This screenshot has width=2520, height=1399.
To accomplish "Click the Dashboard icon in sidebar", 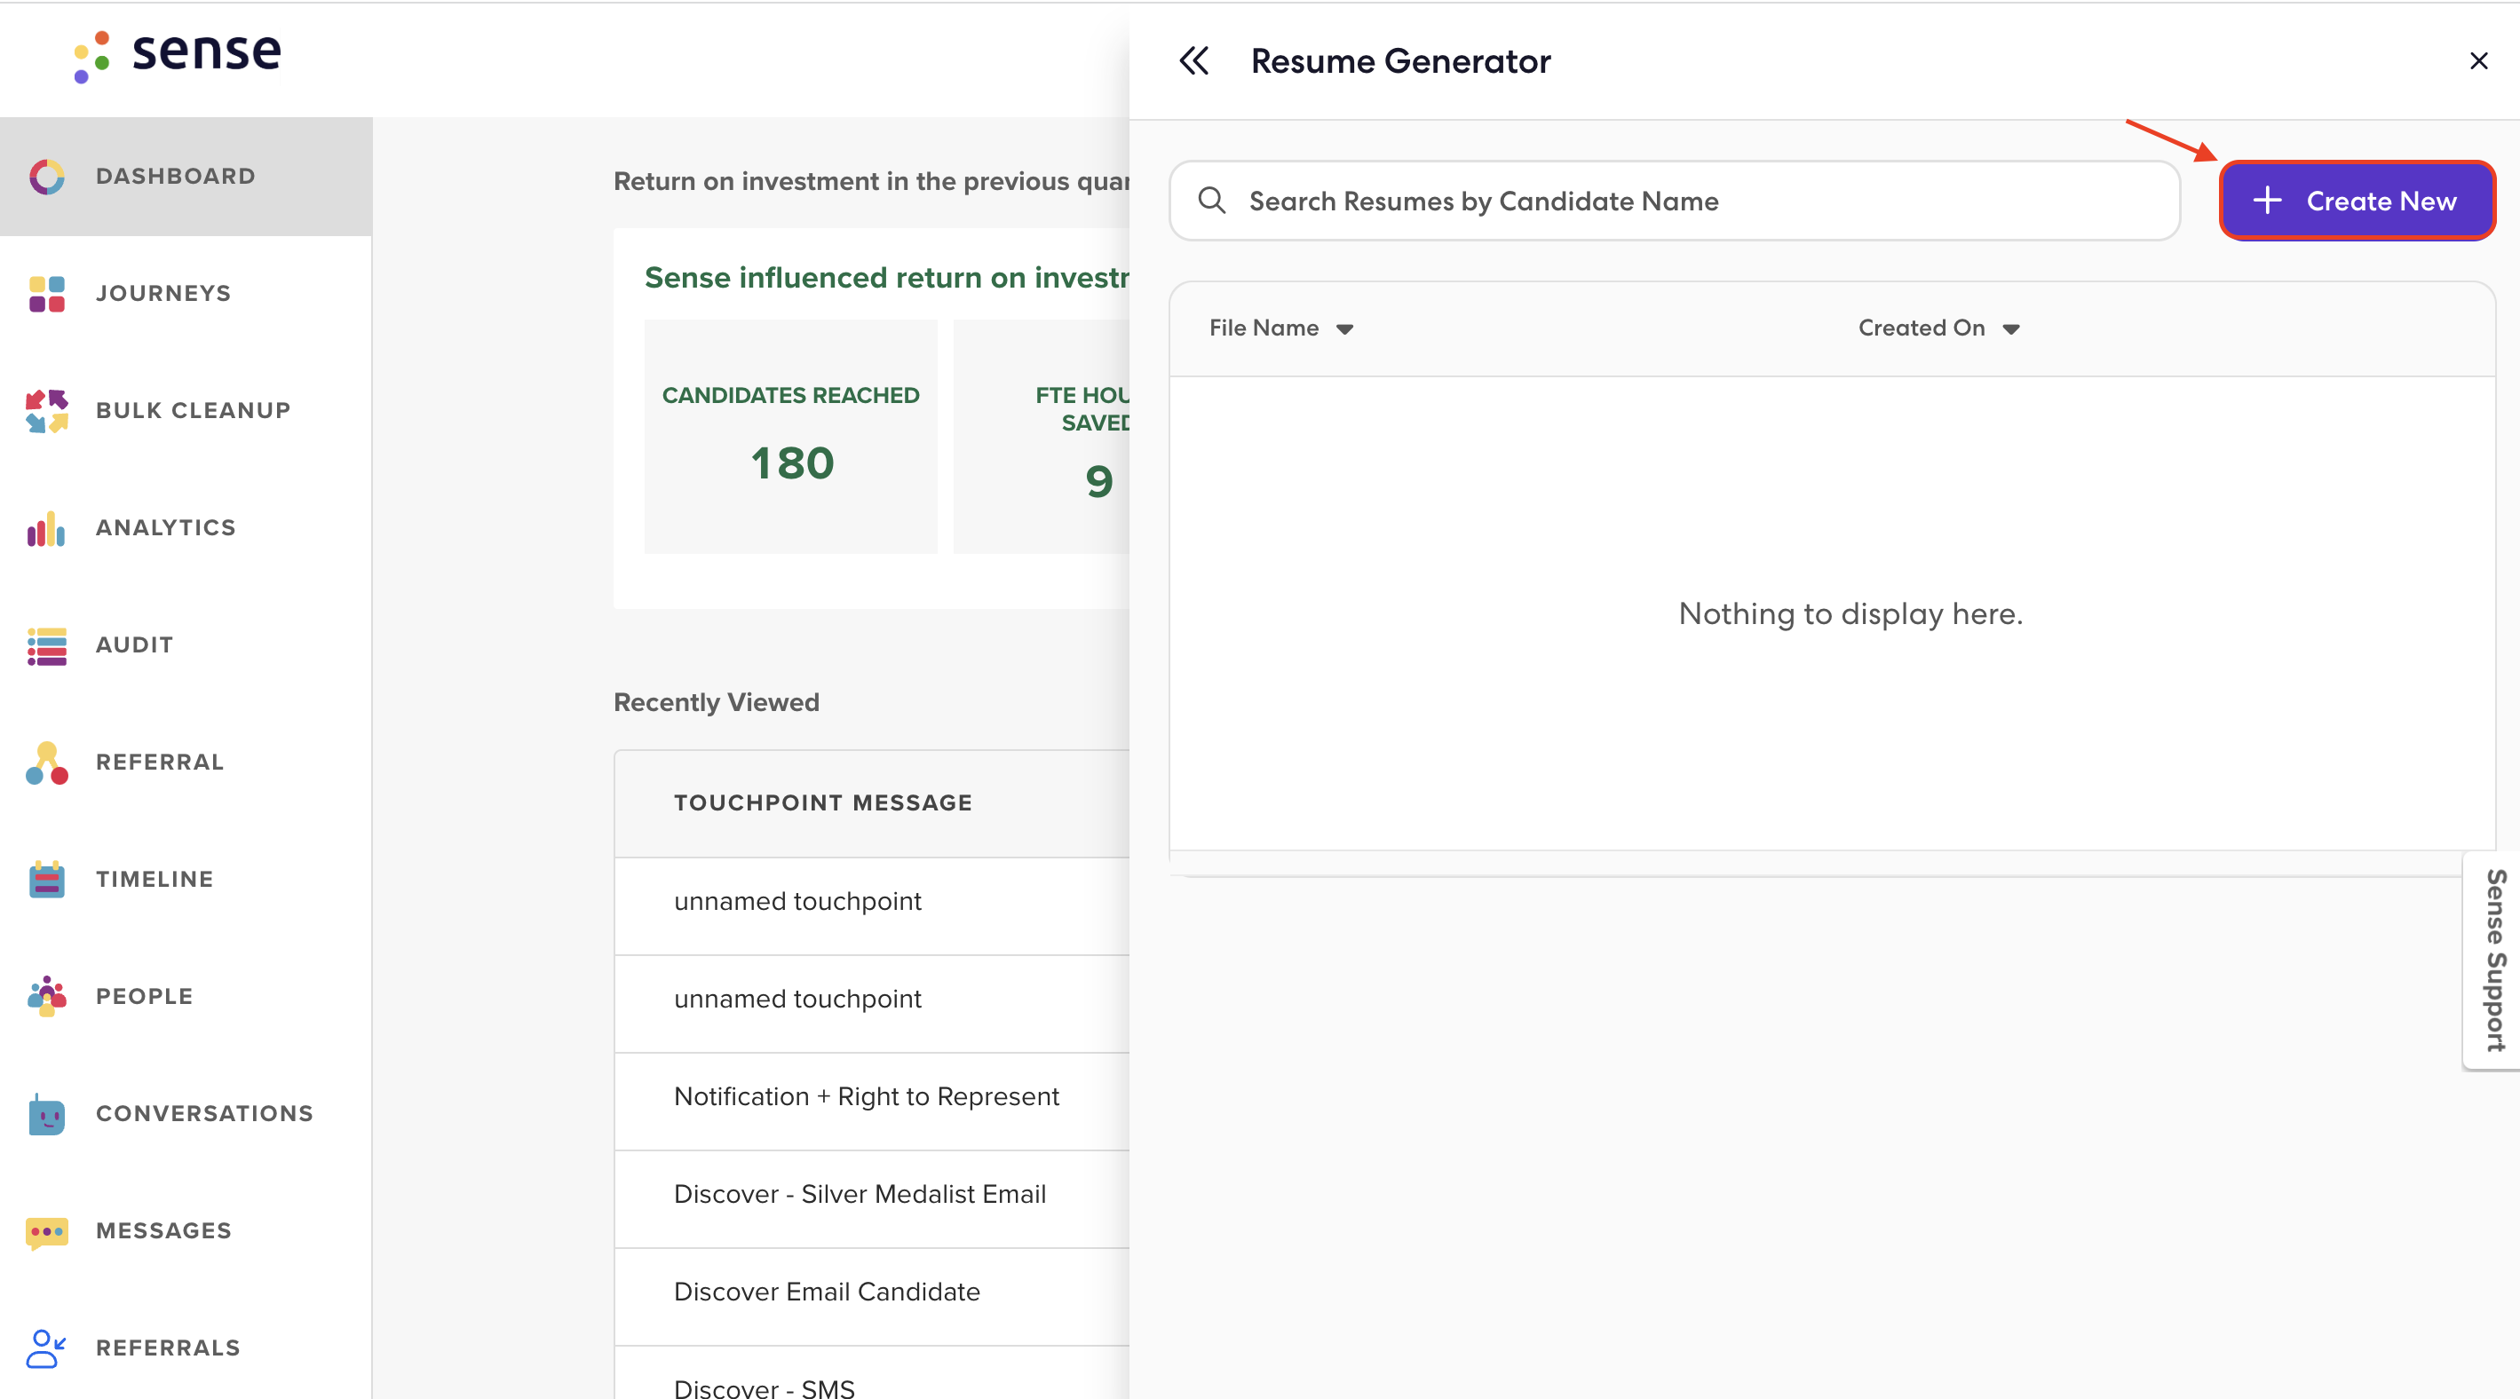I will [48, 174].
